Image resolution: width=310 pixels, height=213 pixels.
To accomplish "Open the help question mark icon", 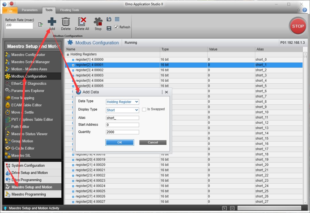I will [x=305, y=10].
